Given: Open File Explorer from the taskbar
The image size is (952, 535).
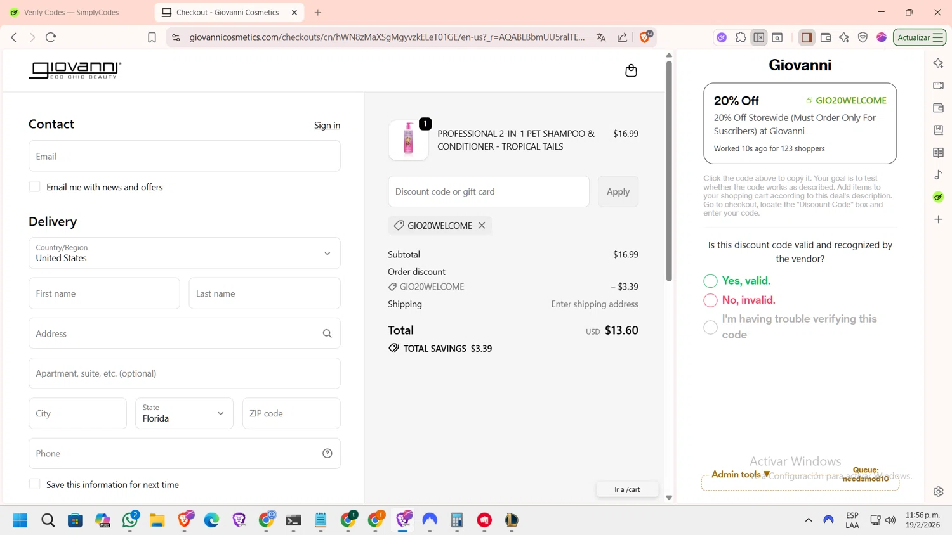Looking at the screenshot, I should pos(157,520).
